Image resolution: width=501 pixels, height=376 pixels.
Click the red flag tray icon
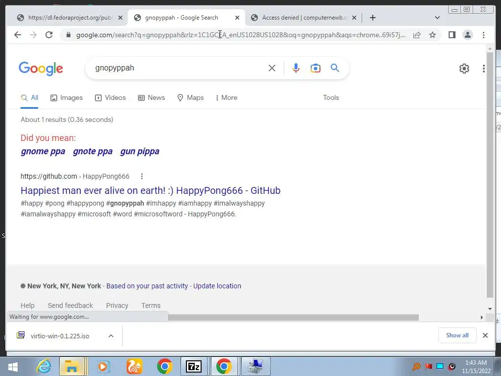pyautogui.click(x=428, y=366)
